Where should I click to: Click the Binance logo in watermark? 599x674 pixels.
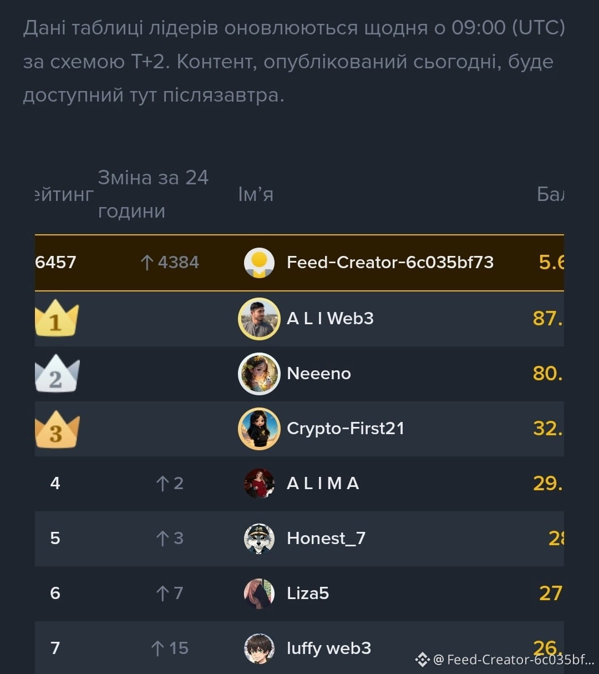[423, 660]
